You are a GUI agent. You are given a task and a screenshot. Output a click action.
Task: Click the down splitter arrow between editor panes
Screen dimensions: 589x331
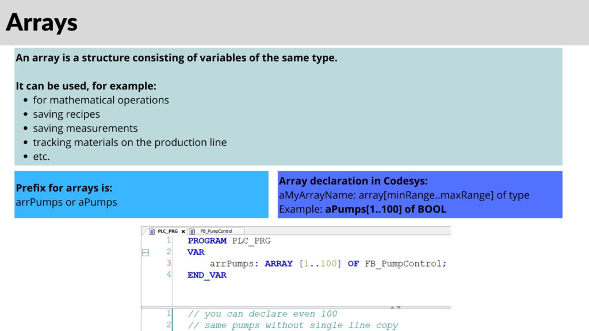pyautogui.click(x=399, y=308)
